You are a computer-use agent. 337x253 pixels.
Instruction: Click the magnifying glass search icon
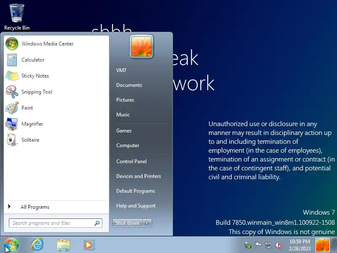(x=97, y=223)
